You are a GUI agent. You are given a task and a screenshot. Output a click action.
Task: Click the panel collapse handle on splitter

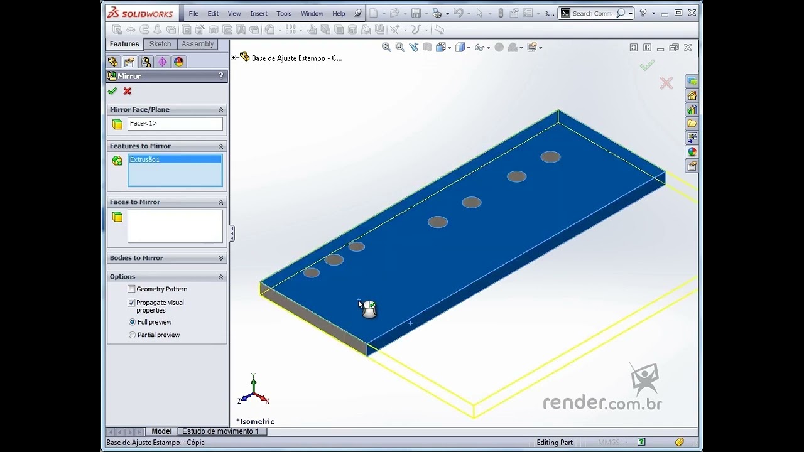232,234
